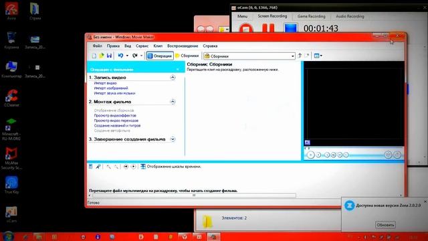Split the clip at current frame
The width and height of the screenshot is (428, 241).
388,155
